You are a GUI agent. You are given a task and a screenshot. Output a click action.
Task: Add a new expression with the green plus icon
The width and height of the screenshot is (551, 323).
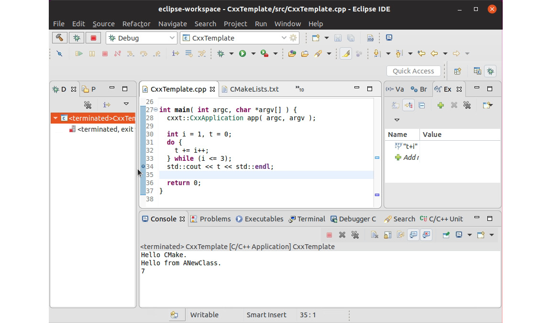pyautogui.click(x=440, y=105)
